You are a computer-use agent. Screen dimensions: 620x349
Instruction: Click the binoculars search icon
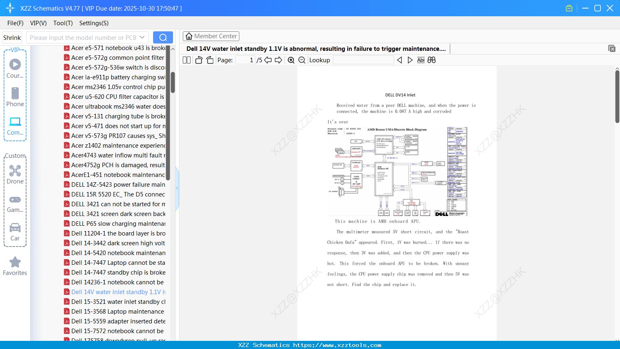point(432,60)
